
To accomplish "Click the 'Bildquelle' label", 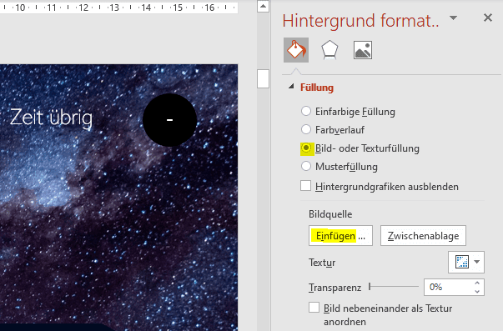I will click(330, 214).
